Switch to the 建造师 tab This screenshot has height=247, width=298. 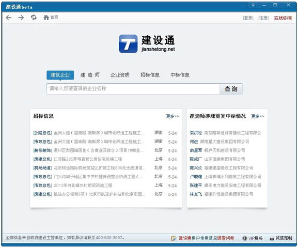point(90,75)
